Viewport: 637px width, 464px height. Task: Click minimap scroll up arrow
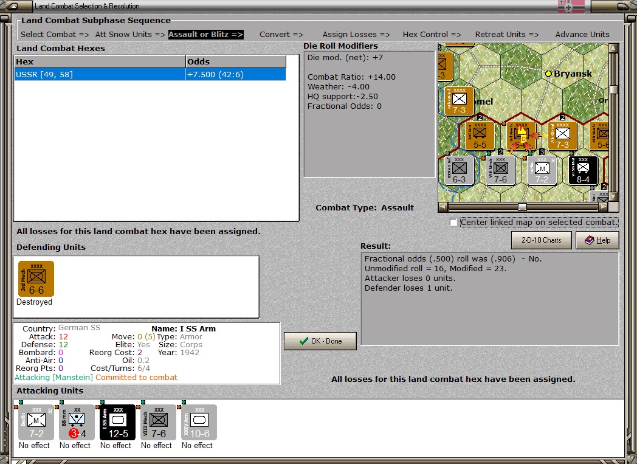click(x=613, y=49)
